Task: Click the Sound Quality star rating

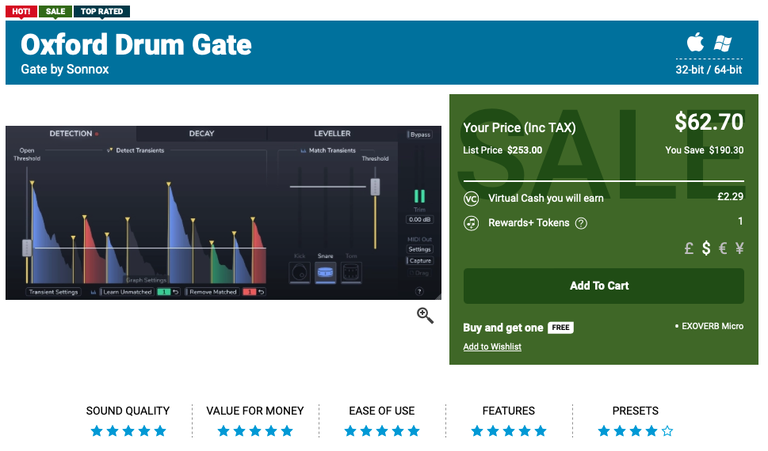Action: pyautogui.click(x=128, y=431)
